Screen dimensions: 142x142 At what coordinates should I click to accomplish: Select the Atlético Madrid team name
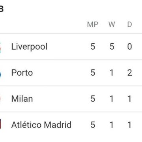41,125
